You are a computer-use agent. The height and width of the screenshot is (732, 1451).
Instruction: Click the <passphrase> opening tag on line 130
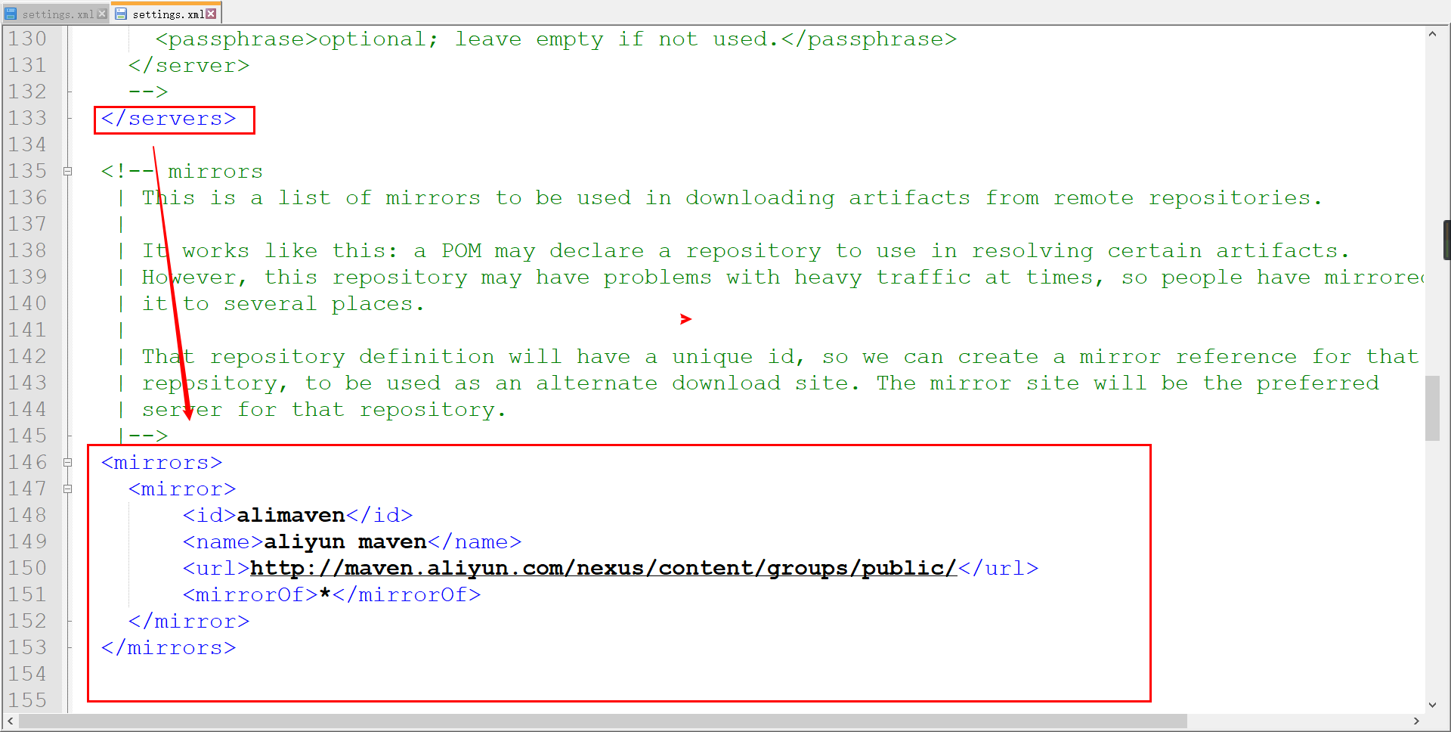[x=237, y=39]
